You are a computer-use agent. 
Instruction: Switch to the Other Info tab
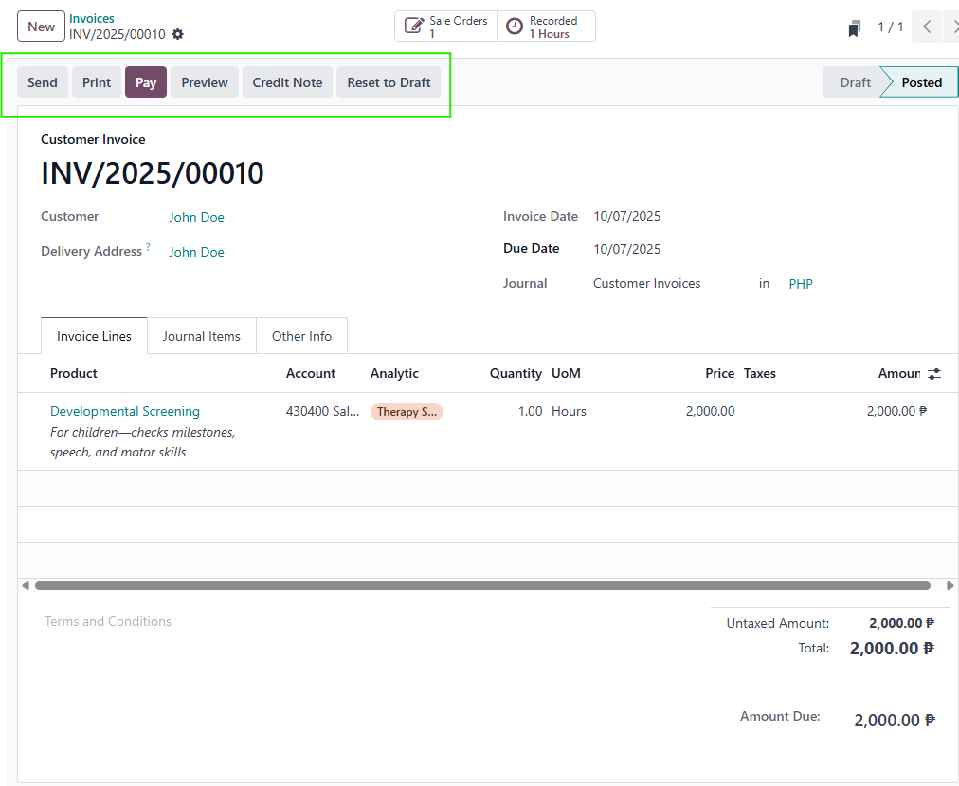[301, 336]
